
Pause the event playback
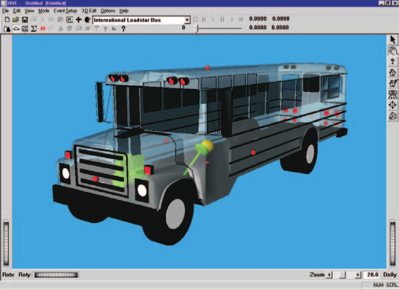[x=222, y=19]
